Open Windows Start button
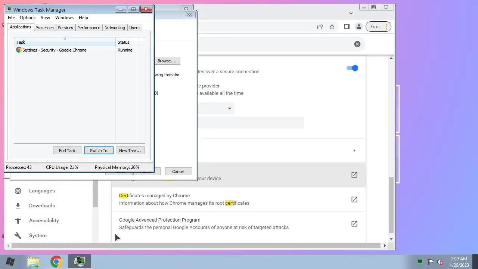The width and height of the screenshot is (478, 269). (10, 262)
